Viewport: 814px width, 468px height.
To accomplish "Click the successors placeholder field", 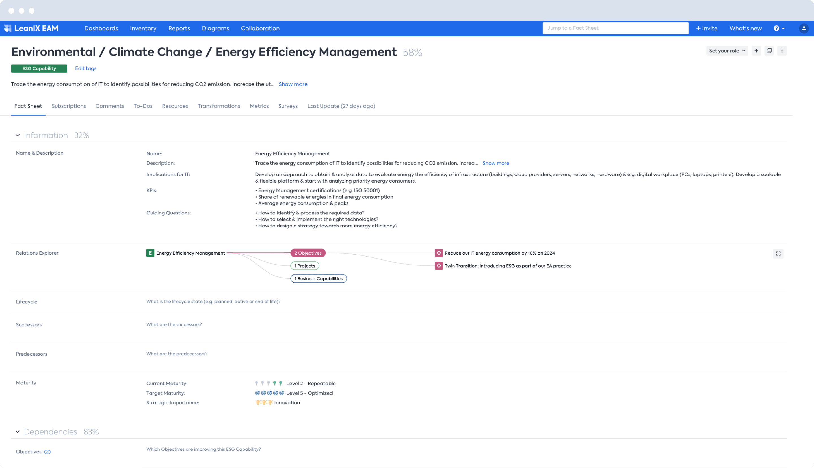I will click(174, 325).
